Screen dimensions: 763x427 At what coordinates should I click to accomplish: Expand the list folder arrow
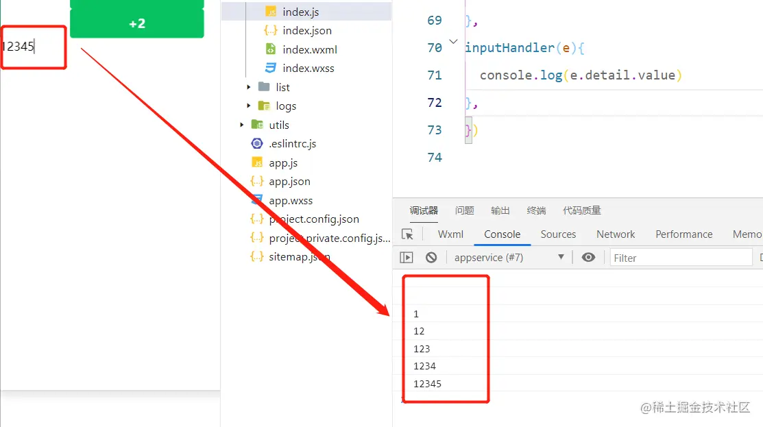click(x=249, y=87)
